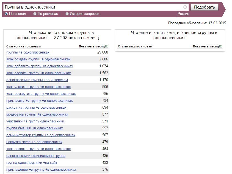Viewport: 232px width, 174px height.
Task: Click the '1 562' impressions value
Action: tap(104, 73)
